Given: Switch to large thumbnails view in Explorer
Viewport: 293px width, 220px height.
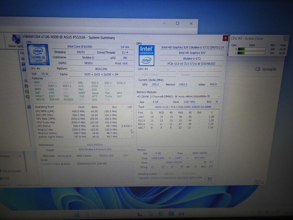Looking at the screenshot, I should pyautogui.click(x=263, y=182).
